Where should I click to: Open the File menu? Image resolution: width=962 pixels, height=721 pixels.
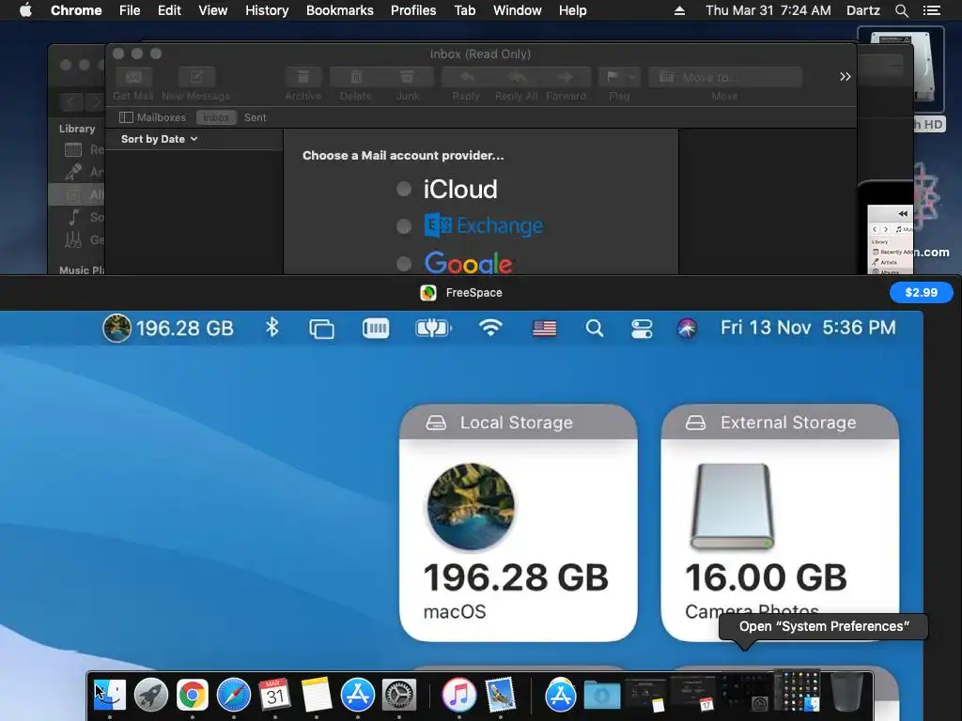(130, 10)
